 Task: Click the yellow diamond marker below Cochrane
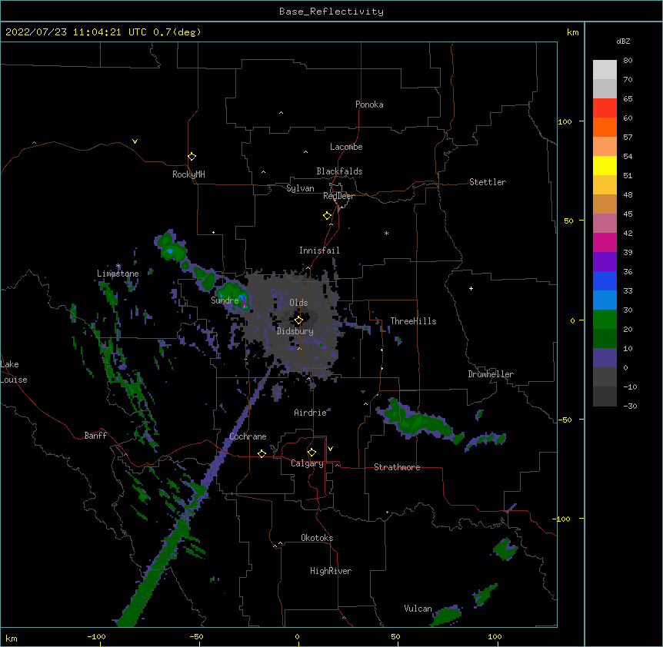pos(262,453)
